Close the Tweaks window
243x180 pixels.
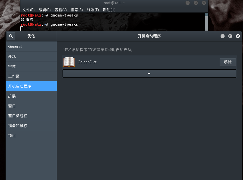238,36
